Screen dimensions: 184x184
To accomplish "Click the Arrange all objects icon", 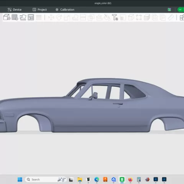I will click(x=31, y=17).
